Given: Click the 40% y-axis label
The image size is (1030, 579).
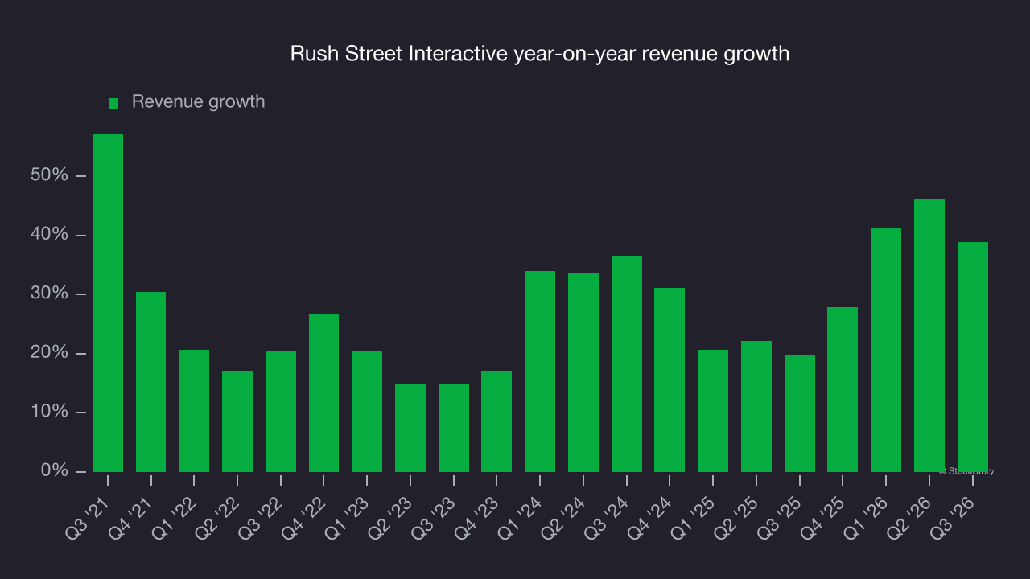Looking at the screenshot, I should 49,235.
